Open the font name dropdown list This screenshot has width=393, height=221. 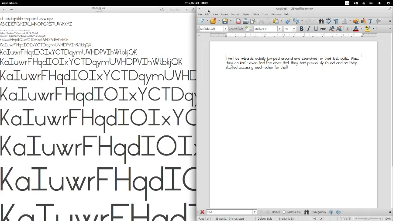coord(279,29)
